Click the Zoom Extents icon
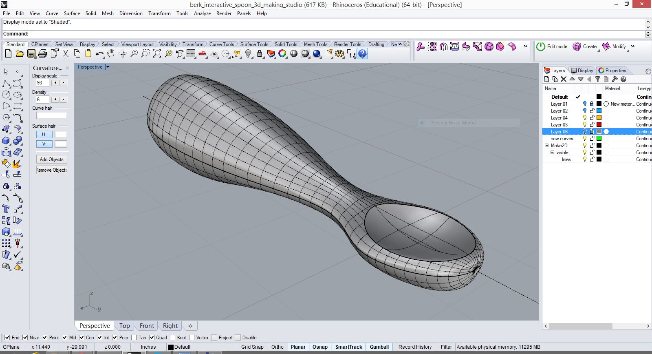The image size is (652, 354). pyautogui.click(x=157, y=53)
